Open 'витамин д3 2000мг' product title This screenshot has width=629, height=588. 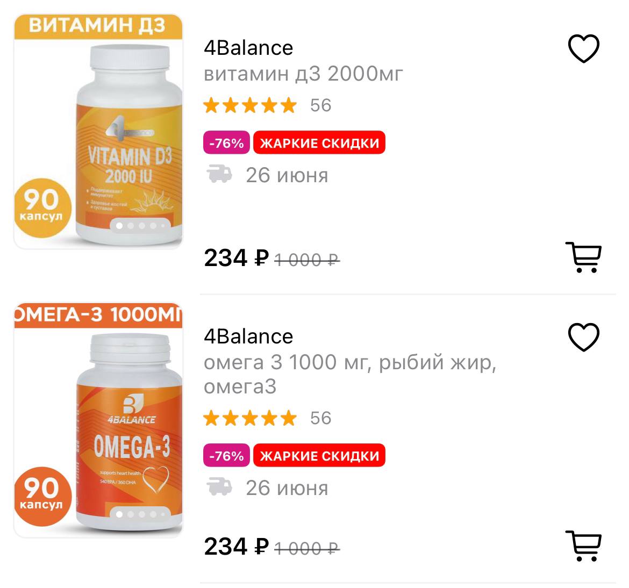303,74
